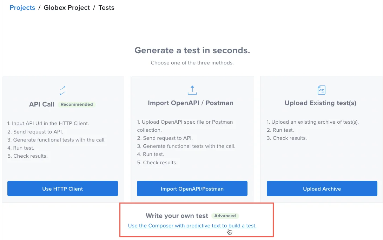
Task: Select the API Call card title
Action: [42, 104]
